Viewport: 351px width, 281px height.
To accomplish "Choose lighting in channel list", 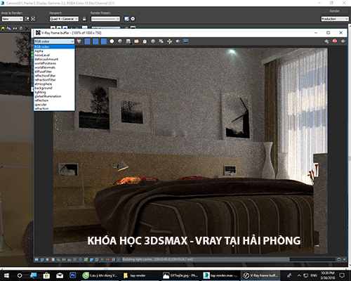I will pos(54,92).
